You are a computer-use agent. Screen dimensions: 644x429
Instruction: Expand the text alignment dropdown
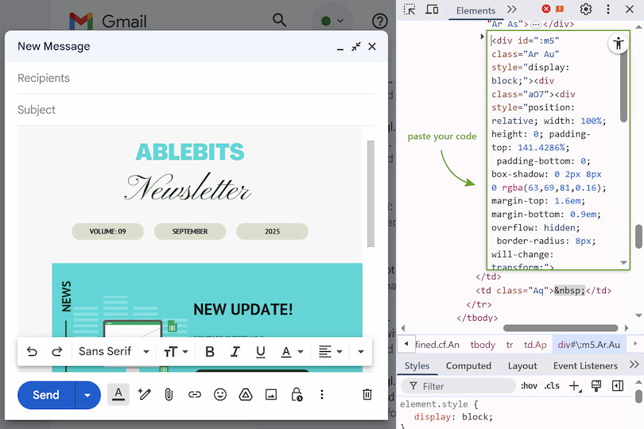point(330,351)
